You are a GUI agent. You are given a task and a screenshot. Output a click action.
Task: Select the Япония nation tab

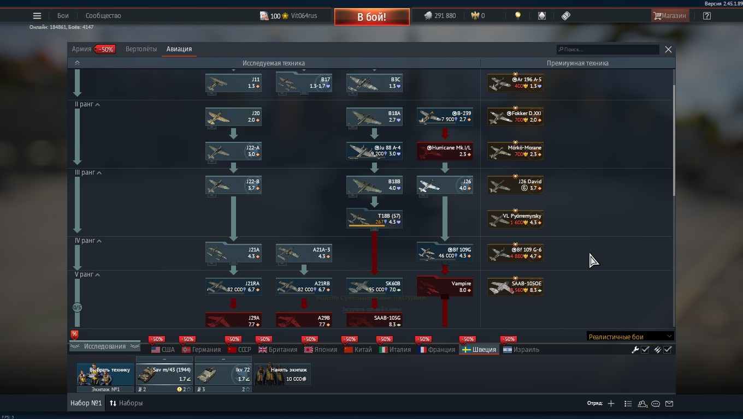[x=321, y=350]
